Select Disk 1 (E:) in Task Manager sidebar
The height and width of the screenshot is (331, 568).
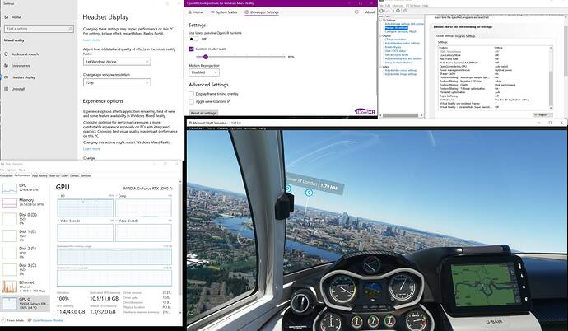tap(25, 235)
